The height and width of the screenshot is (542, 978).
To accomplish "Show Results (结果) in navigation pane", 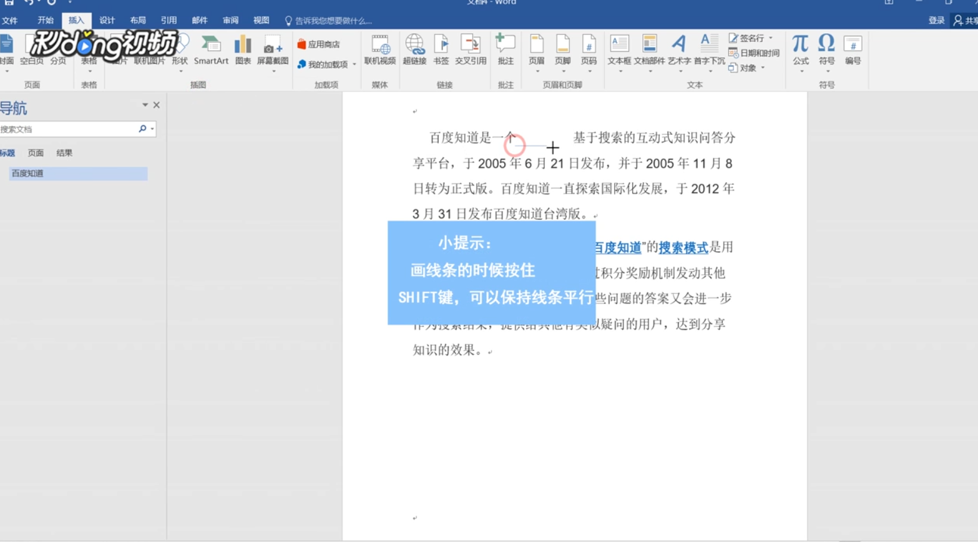I will [x=64, y=152].
